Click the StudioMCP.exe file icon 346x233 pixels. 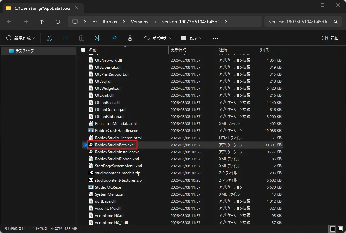click(91, 187)
